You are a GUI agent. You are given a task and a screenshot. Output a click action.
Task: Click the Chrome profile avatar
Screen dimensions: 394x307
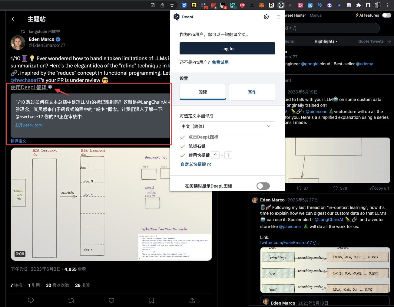378,5
